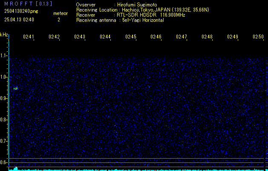Click the 02:45 time marker
Viewport: 268px width, 171px height.
pyautogui.click(x=131, y=37)
